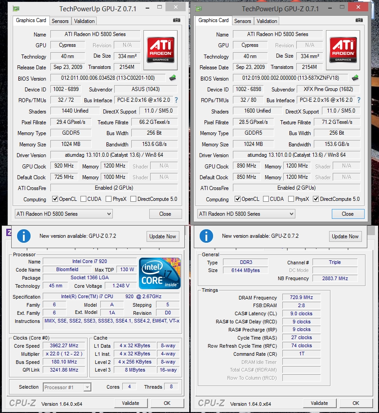Click Device ID value 1002 - 6899
The width and height of the screenshot is (379, 413).
pos(66,89)
